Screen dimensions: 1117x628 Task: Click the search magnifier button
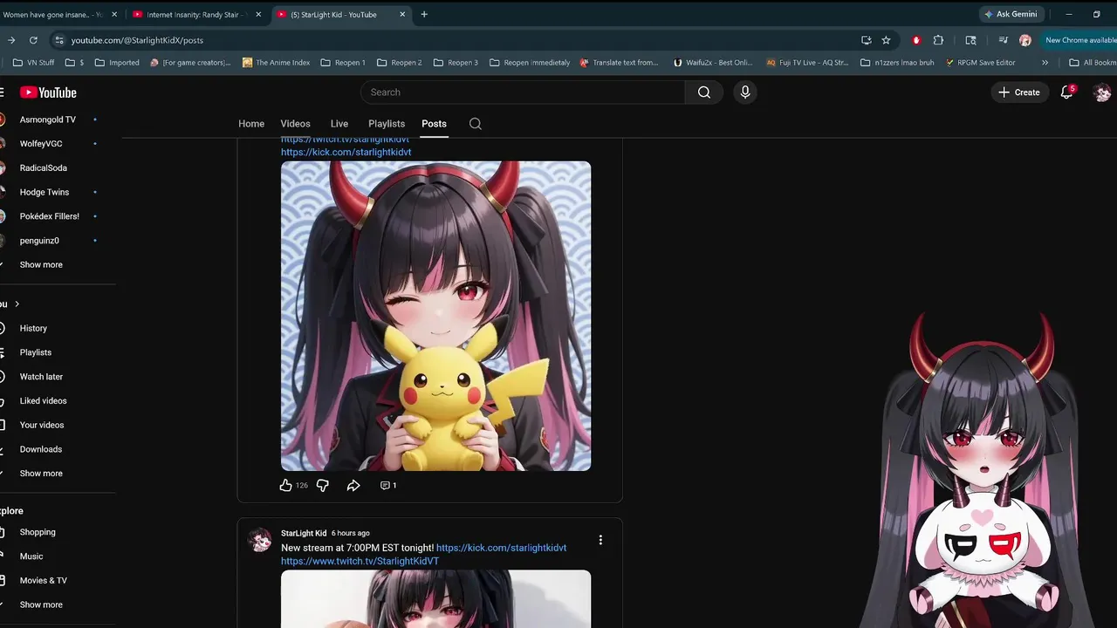click(704, 92)
